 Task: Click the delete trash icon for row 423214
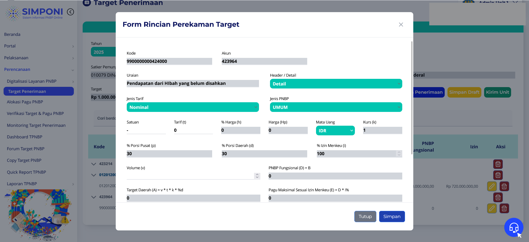pos(498,164)
